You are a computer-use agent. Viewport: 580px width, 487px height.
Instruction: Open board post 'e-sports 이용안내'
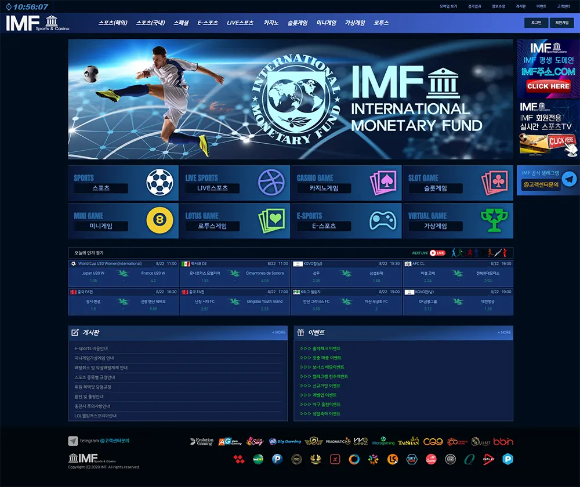pyautogui.click(x=91, y=348)
